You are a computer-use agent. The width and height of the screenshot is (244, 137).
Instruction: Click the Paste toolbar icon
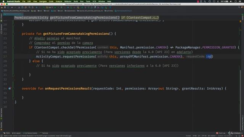point(26,7)
